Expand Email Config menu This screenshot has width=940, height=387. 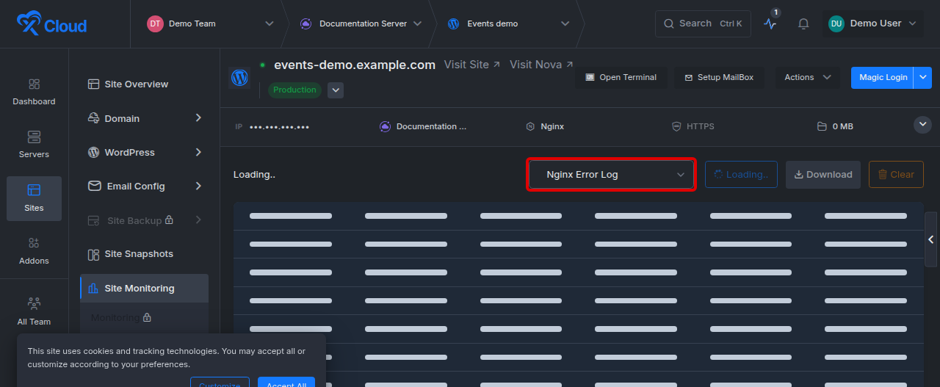click(x=144, y=187)
